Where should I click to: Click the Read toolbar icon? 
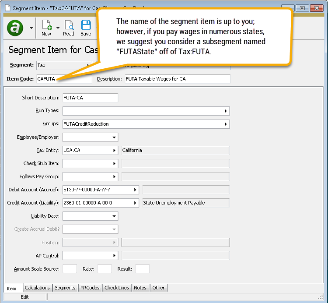pos(69,25)
